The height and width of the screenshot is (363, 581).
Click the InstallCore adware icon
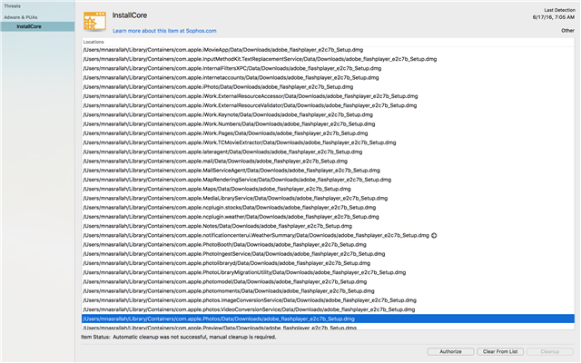(x=94, y=22)
